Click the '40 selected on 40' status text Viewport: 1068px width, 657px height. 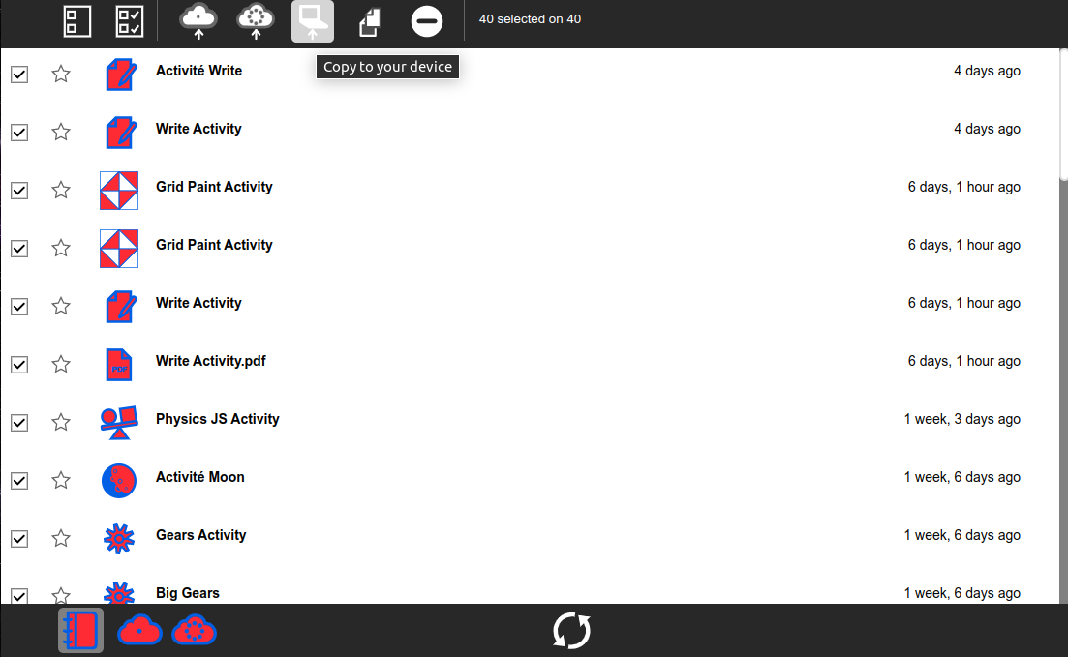pos(530,19)
